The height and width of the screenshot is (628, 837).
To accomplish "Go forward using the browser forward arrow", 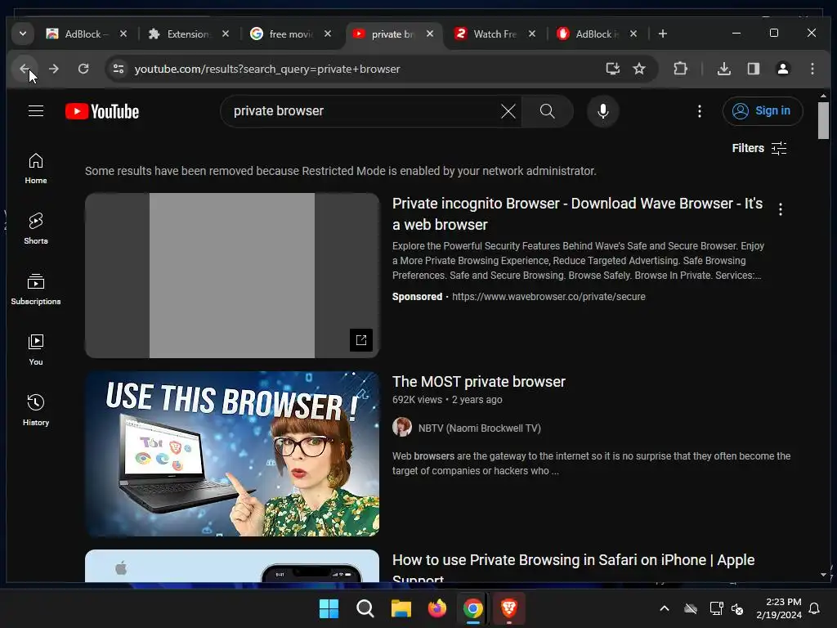I will pyautogui.click(x=54, y=69).
